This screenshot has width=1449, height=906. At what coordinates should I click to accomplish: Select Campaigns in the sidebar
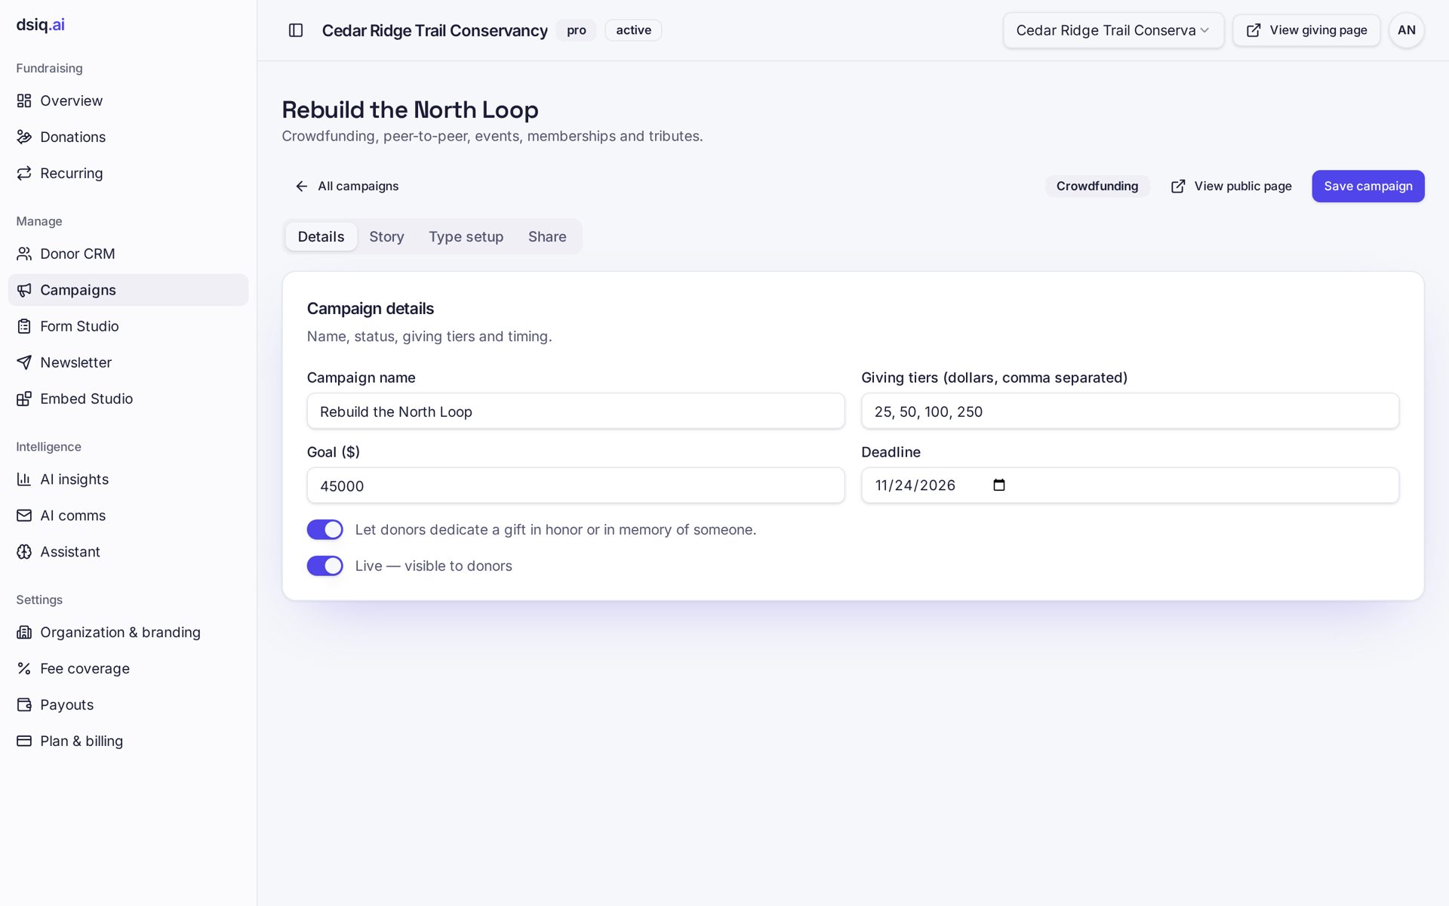tap(128, 290)
